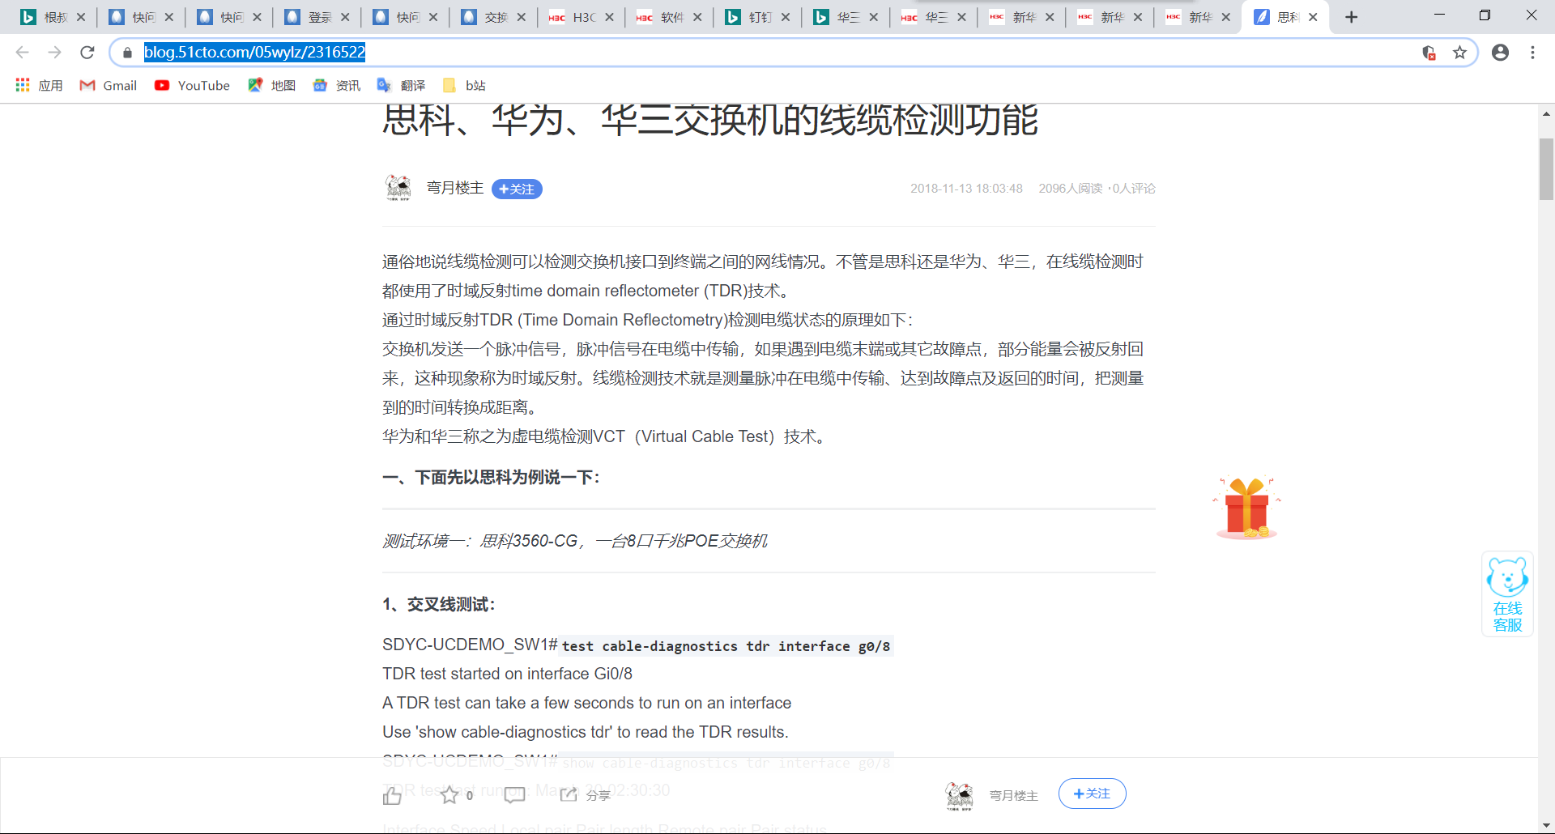This screenshot has height=834, width=1555.
Task: Click the thumbs-up like icon
Action: click(392, 795)
